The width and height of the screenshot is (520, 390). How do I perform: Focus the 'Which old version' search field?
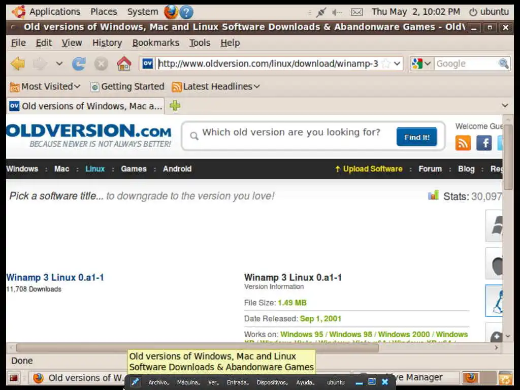[x=292, y=133]
